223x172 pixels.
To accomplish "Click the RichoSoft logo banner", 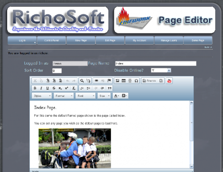I will [58, 20].
